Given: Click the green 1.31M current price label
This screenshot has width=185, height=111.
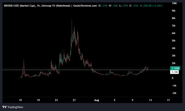Looking at the screenshot, I should (175, 68).
